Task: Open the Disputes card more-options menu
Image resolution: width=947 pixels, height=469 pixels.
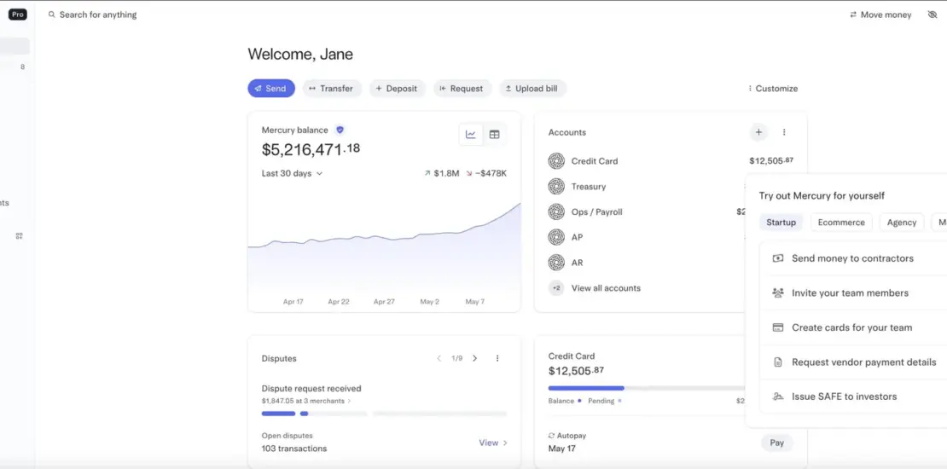Action: click(497, 358)
